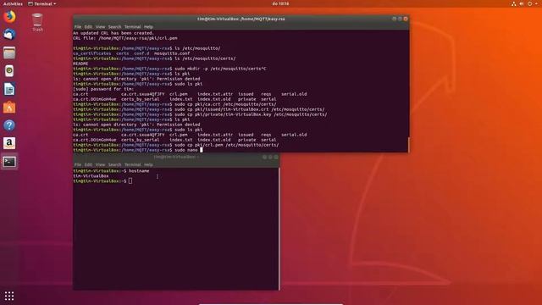The image size is (542, 305).
Task: Open Ubuntu Software store icon
Action: [9, 108]
